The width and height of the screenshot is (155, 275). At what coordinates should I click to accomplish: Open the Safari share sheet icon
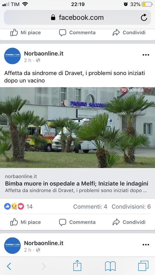click(x=77, y=266)
